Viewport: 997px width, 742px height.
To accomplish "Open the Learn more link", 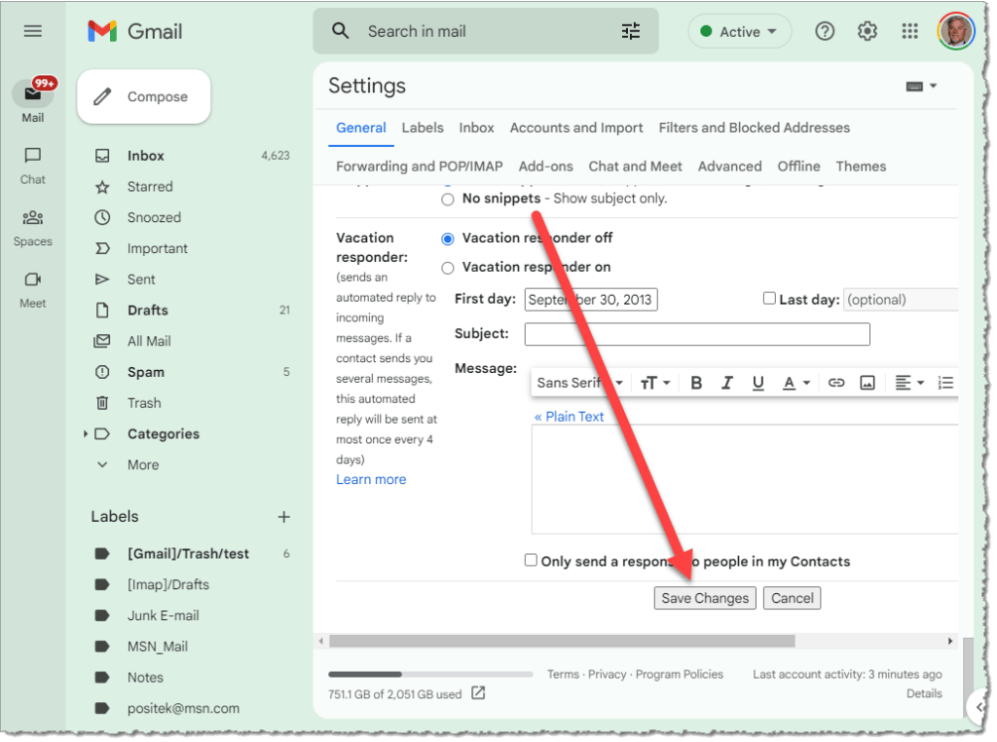I will pyautogui.click(x=371, y=479).
